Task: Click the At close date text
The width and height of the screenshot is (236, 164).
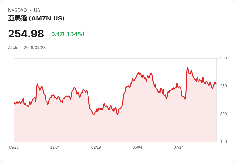Action: point(27,48)
